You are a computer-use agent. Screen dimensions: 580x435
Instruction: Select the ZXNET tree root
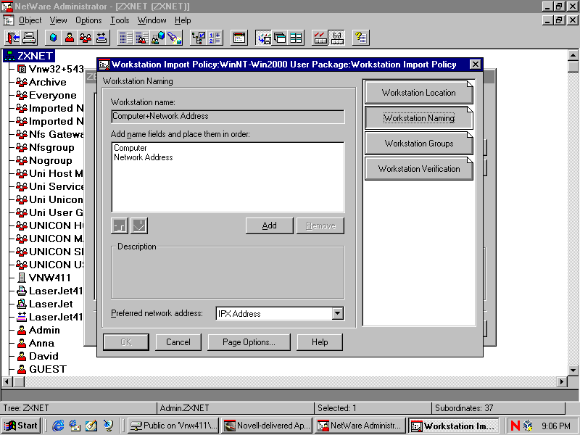click(35, 56)
